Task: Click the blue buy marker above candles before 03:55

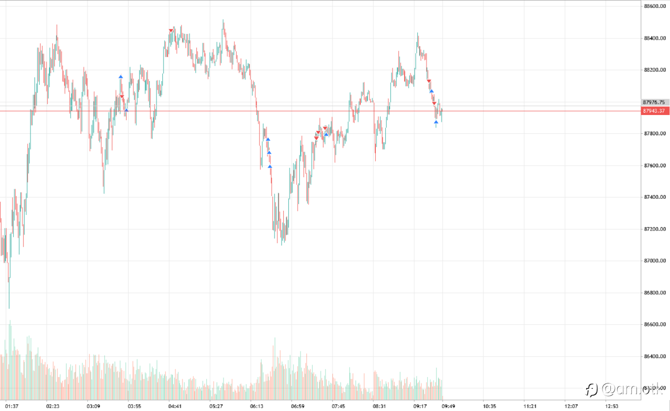Action: [120, 77]
